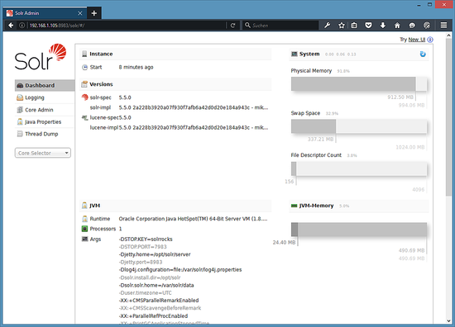Click the Start clock icon
Screen dimensions: 455x327
click(x=84, y=67)
